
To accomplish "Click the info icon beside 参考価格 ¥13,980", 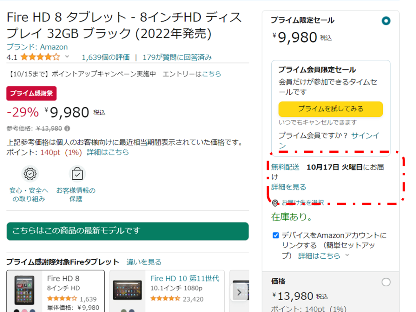I will (67, 129).
